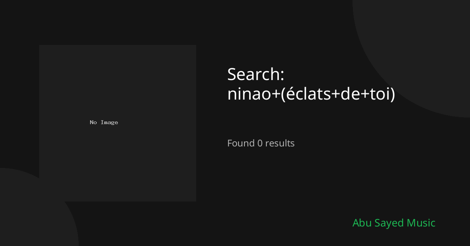Click the No Image placeholder thumbnail
The width and height of the screenshot is (470, 246).
pos(117,123)
